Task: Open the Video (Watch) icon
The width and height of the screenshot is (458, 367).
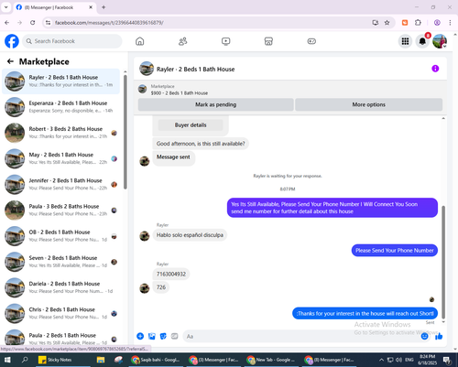Action: pyautogui.click(x=226, y=41)
